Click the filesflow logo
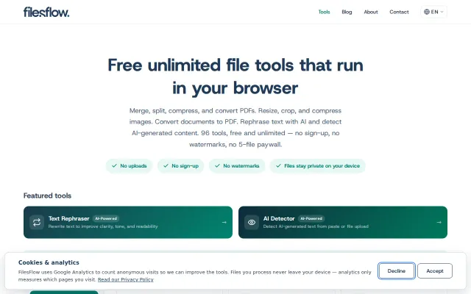The width and height of the screenshot is (471, 294). tap(46, 12)
